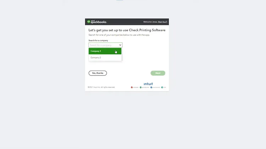266x149 pixels.
Task: Click the blue ProConnect footer icon
Action: pos(151,87)
